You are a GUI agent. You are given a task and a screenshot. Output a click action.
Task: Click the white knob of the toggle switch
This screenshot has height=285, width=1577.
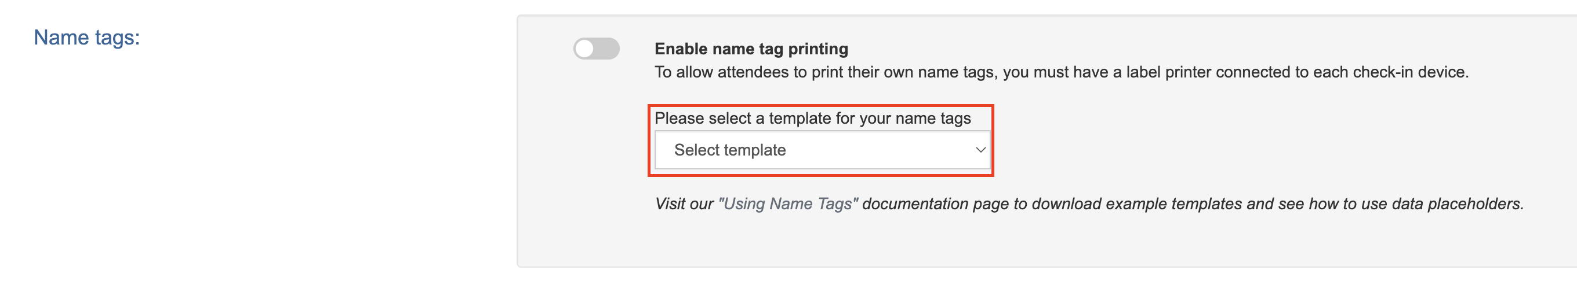[584, 49]
